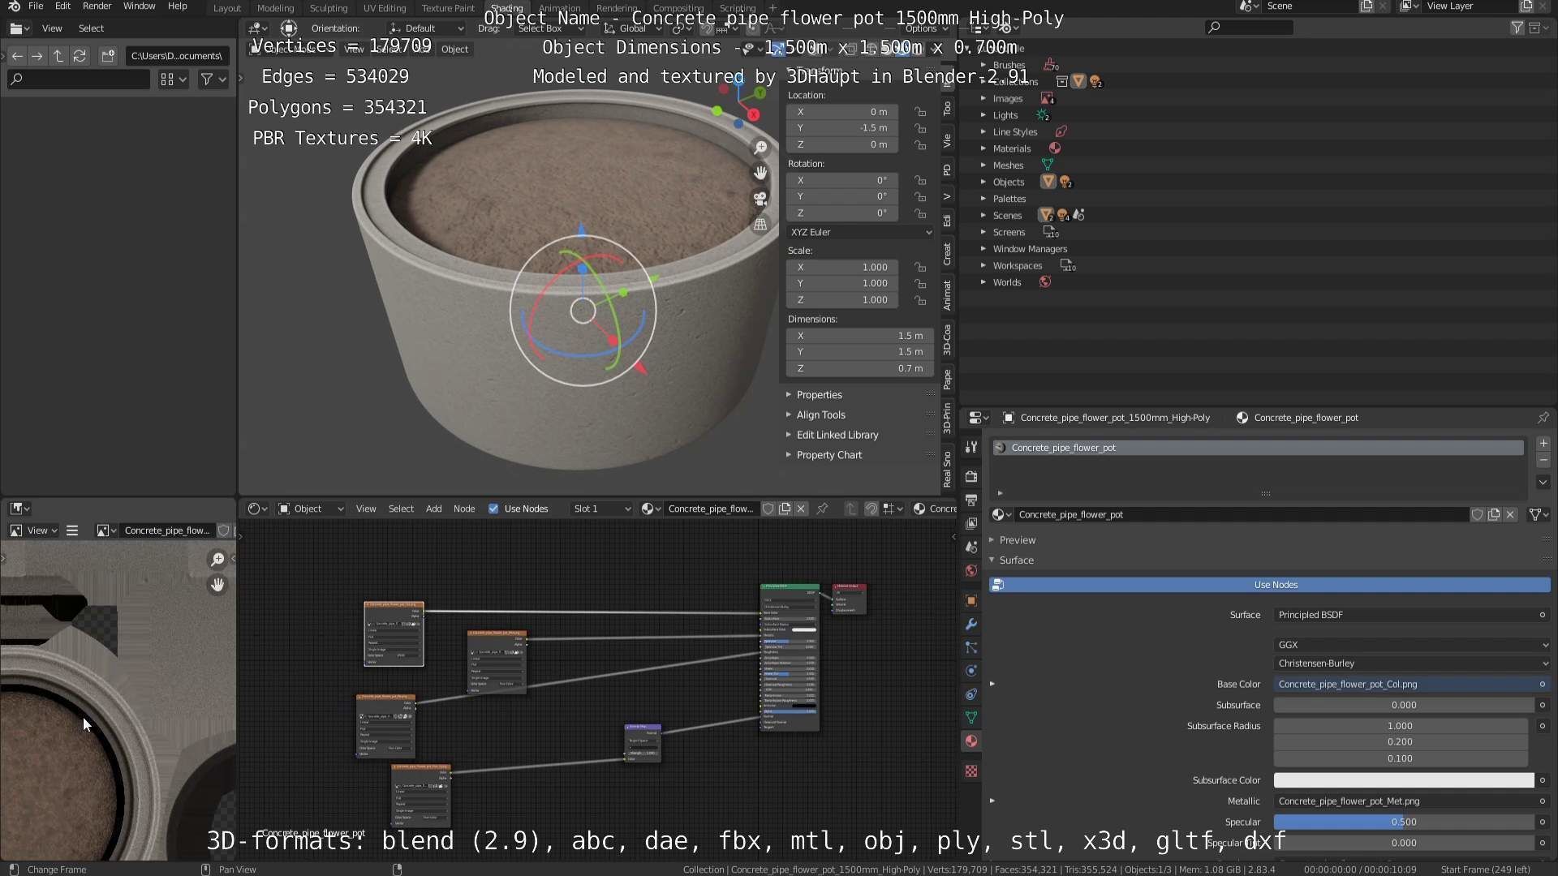This screenshot has width=1558, height=876.
Task: Switch perspective/orthographic view grid icon
Action: click(760, 225)
